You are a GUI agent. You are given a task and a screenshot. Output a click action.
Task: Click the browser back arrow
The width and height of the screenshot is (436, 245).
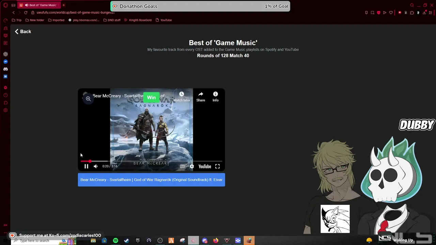pyautogui.click(x=14, y=13)
